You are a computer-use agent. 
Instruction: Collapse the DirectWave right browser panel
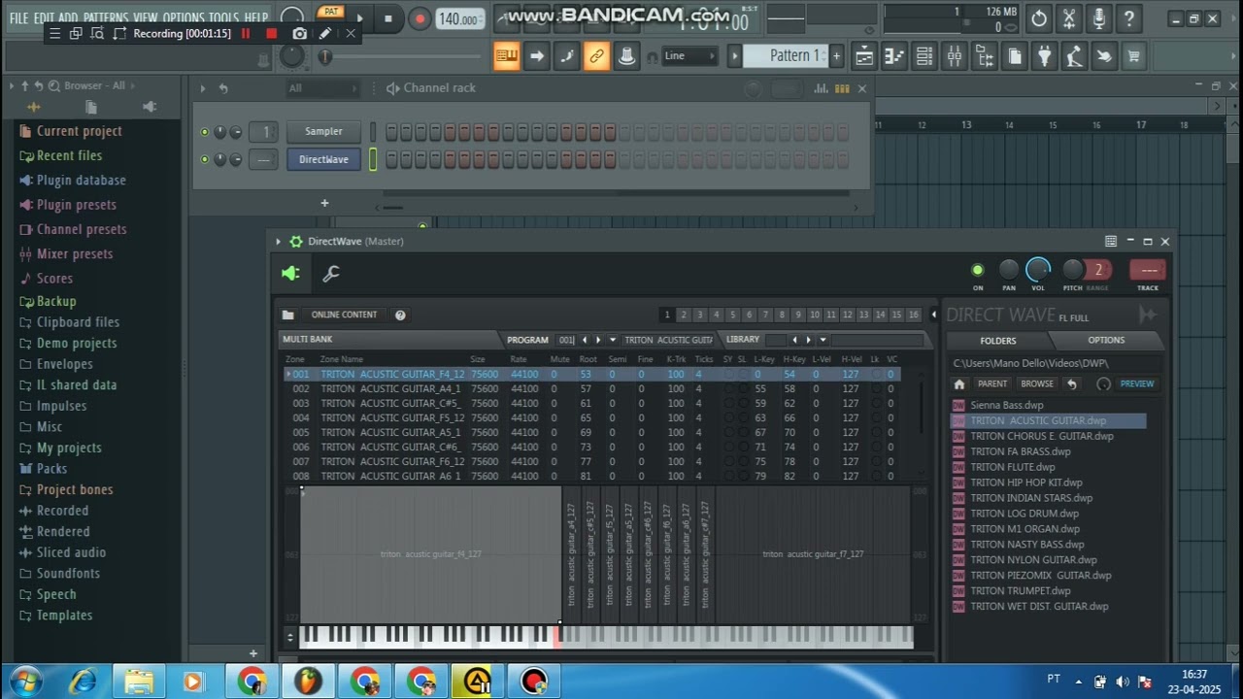pyautogui.click(x=933, y=315)
